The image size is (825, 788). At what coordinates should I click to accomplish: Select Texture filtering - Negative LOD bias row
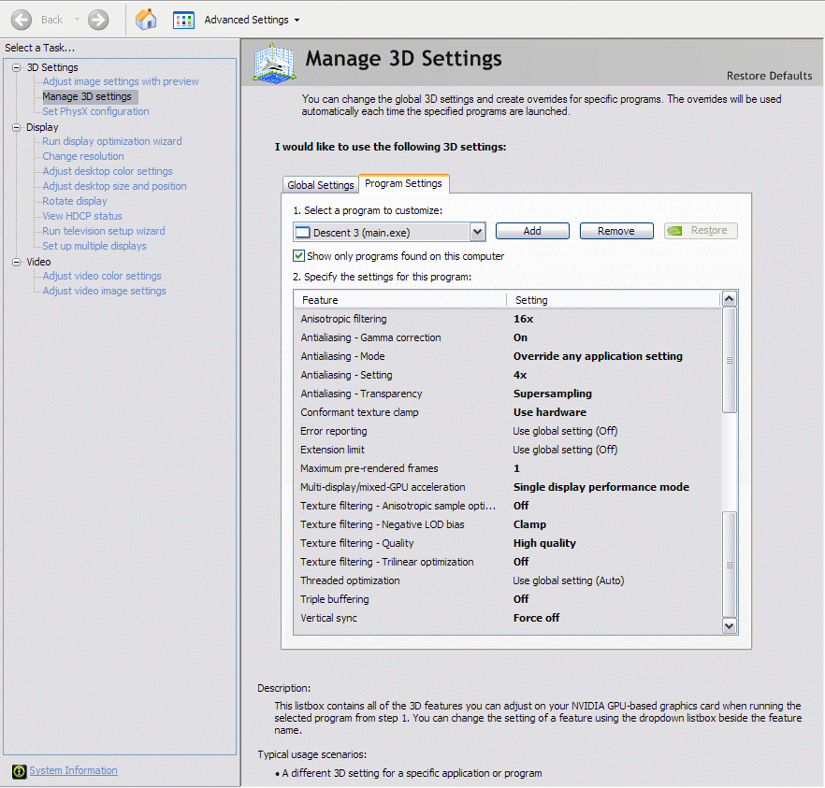click(508, 524)
